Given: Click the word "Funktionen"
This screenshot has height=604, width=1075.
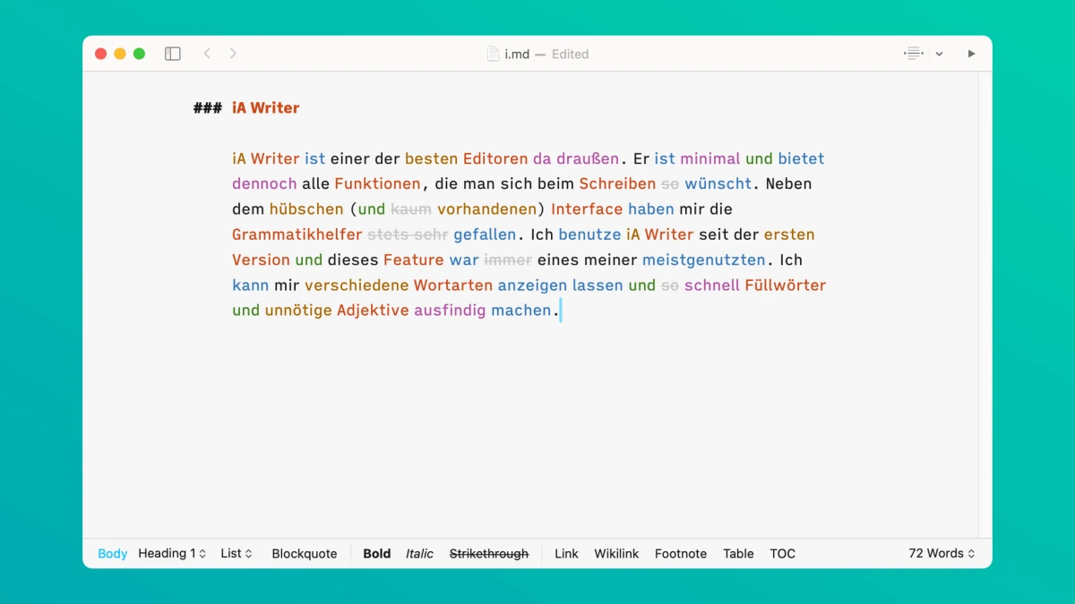Looking at the screenshot, I should [377, 184].
